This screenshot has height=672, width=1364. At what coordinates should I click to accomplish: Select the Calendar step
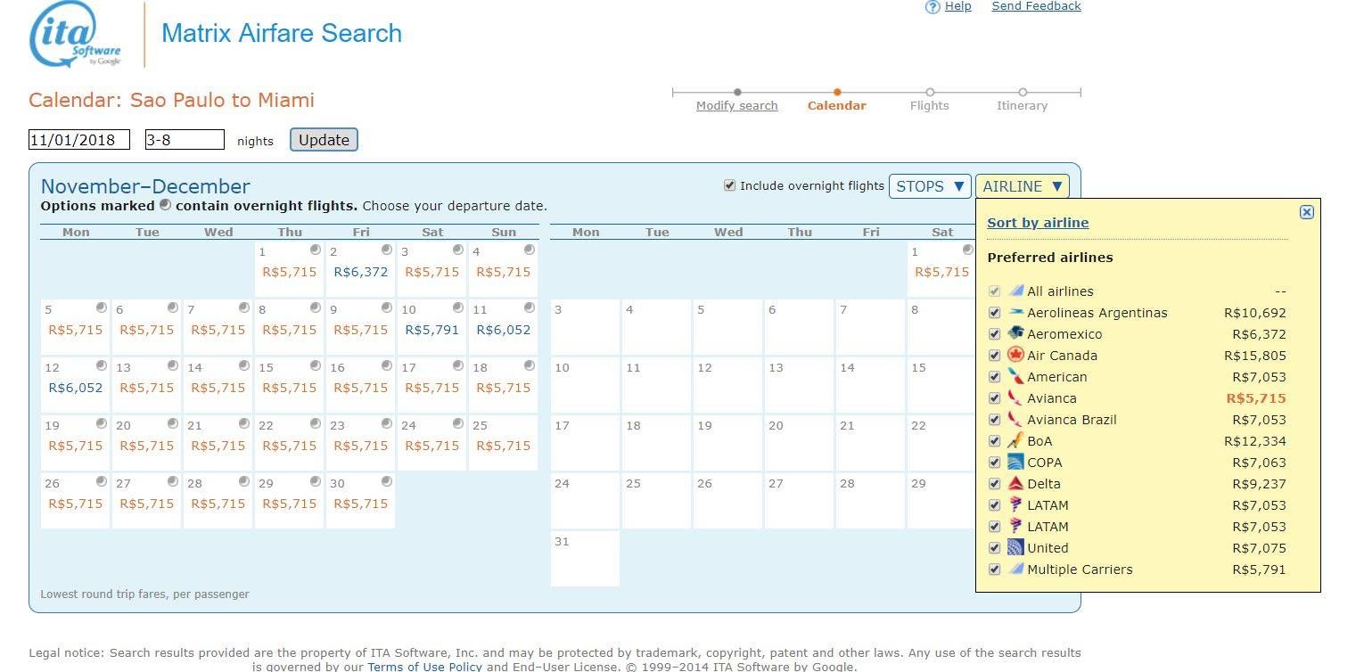point(836,105)
